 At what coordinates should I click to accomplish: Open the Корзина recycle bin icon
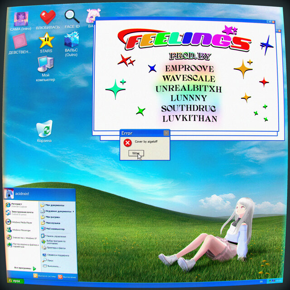tap(44, 131)
